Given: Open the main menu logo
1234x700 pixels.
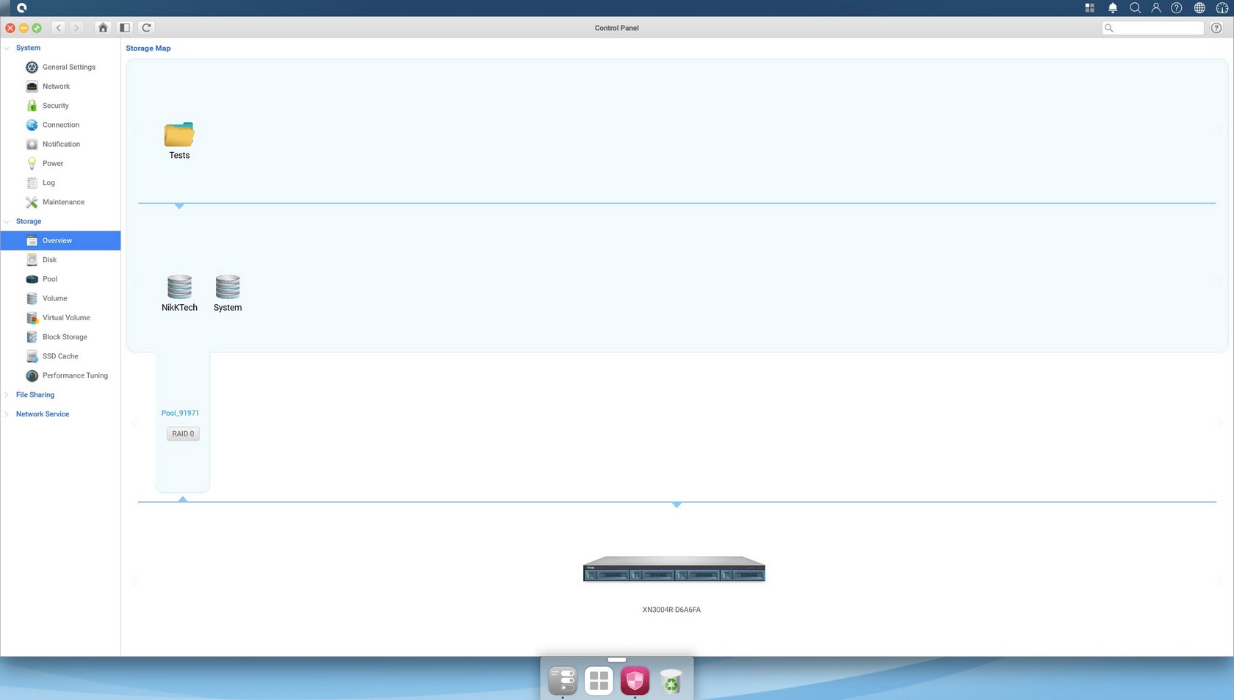Looking at the screenshot, I should click(21, 8).
